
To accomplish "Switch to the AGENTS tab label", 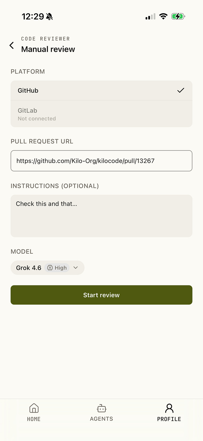I will [x=101, y=419].
